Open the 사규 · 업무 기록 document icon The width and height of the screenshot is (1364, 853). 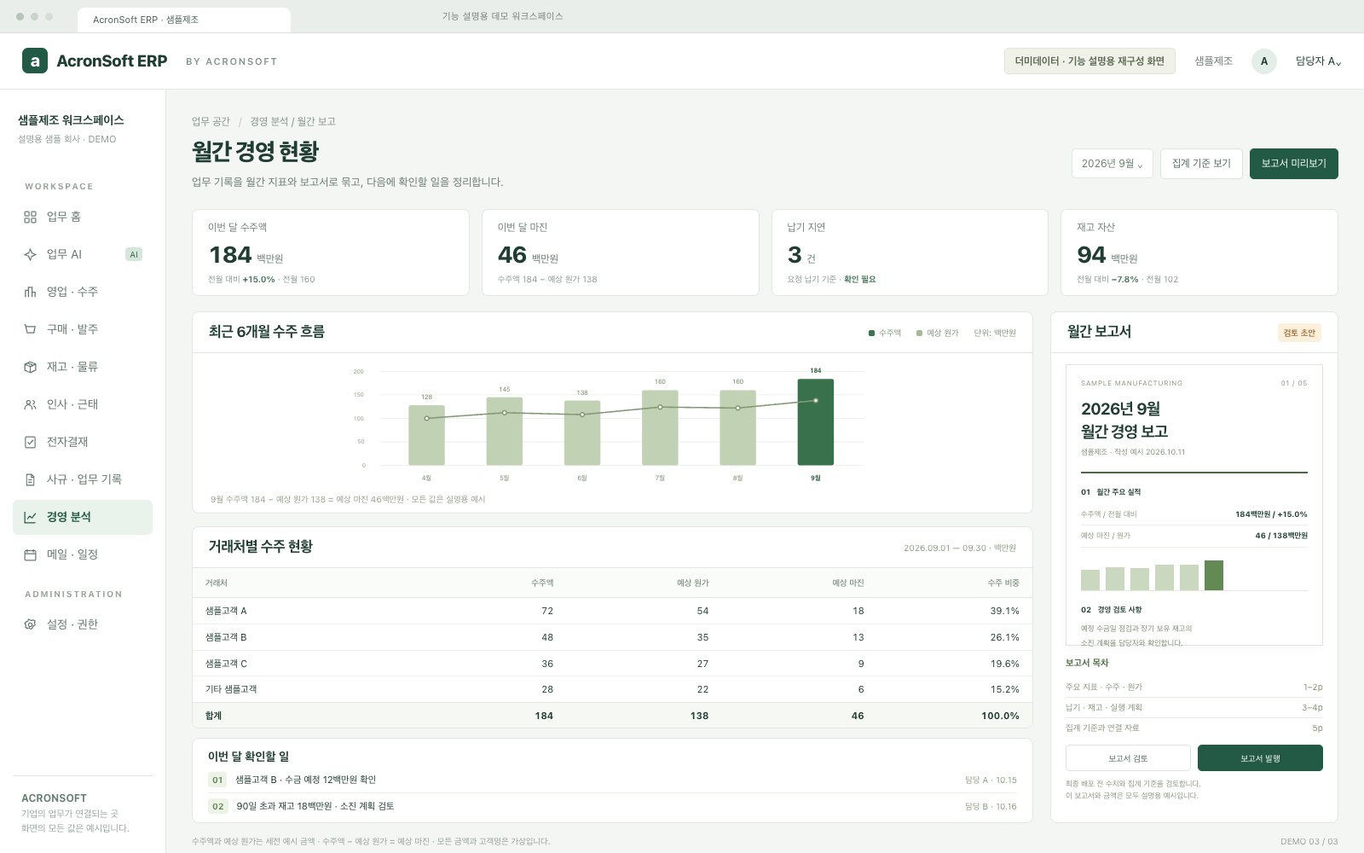30,479
